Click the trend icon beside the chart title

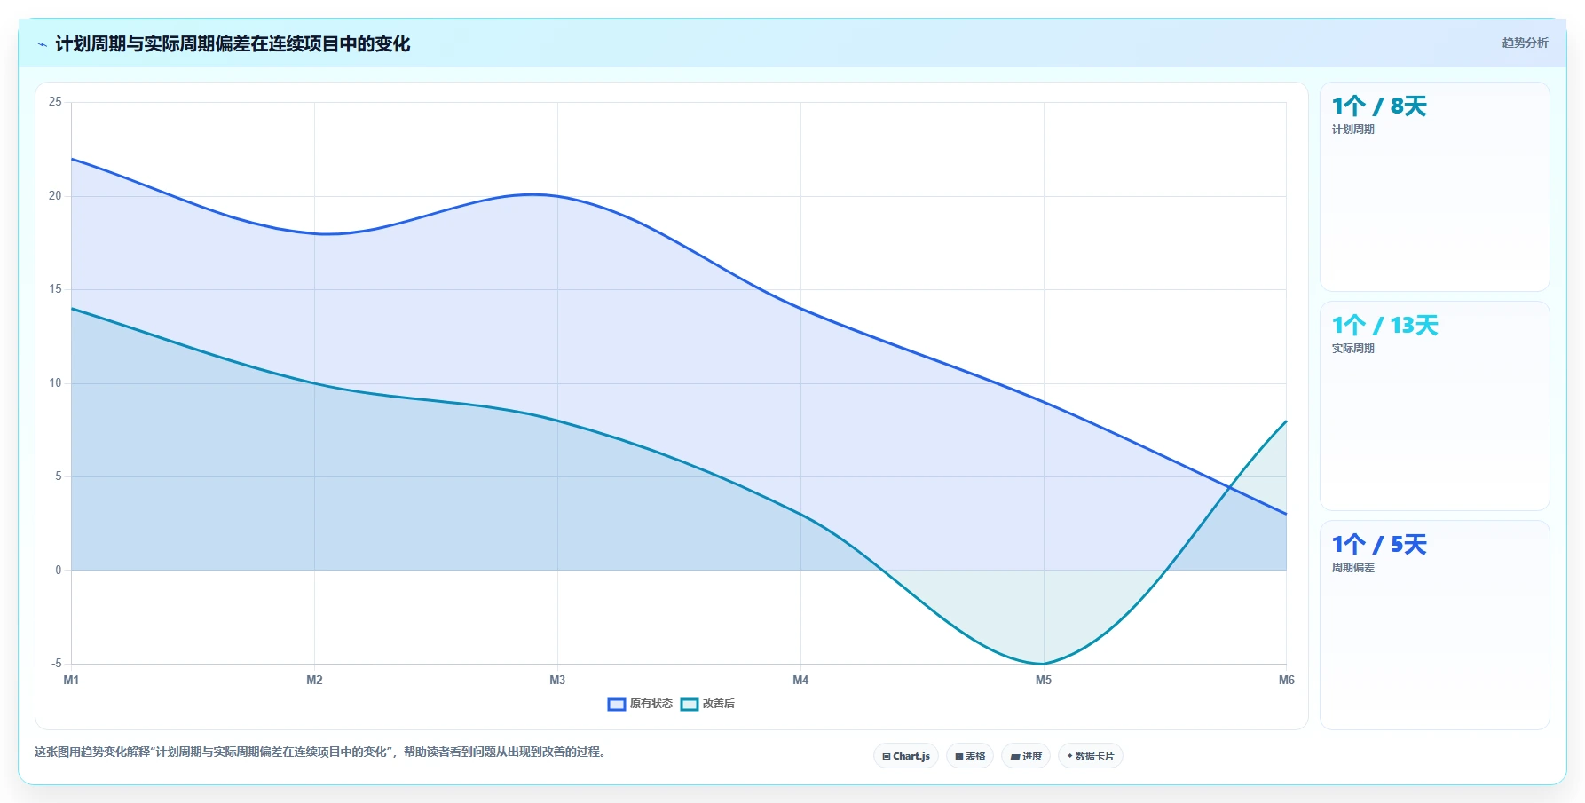coord(42,44)
